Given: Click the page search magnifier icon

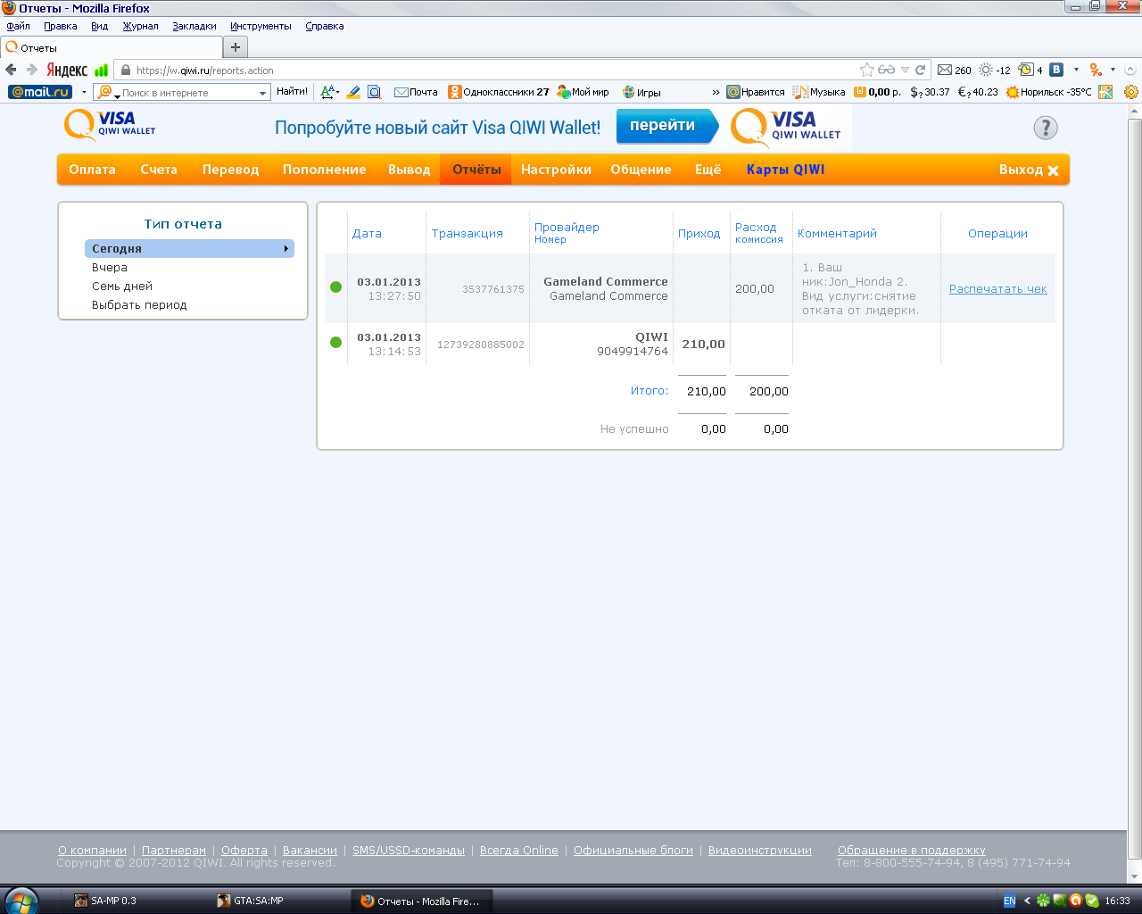Looking at the screenshot, I should (375, 92).
